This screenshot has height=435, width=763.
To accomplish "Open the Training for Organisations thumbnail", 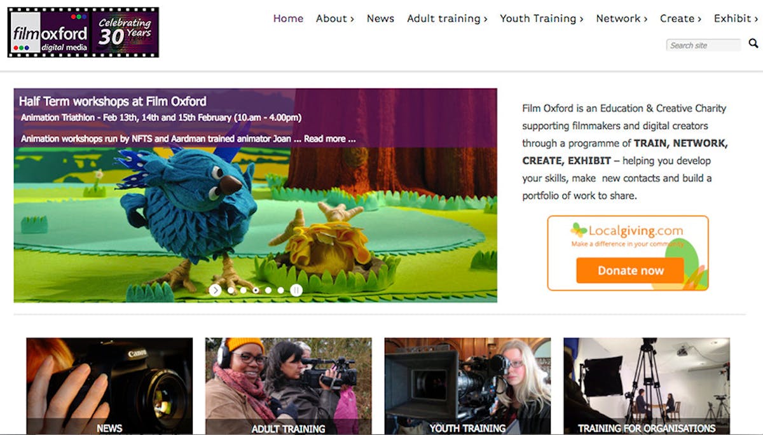I will pyautogui.click(x=647, y=385).
